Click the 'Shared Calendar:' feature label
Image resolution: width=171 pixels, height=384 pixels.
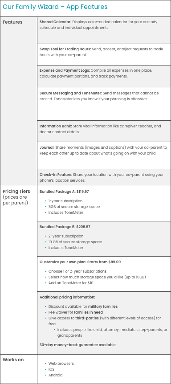click(x=56, y=22)
